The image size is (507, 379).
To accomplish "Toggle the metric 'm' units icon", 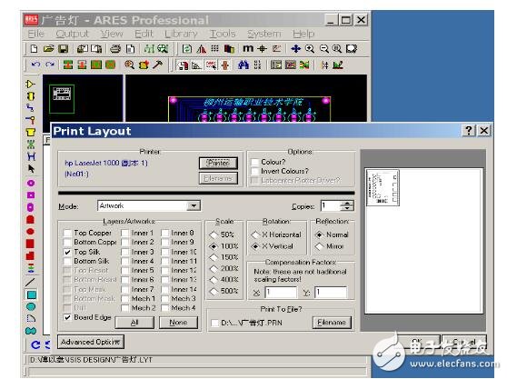I will (248, 48).
